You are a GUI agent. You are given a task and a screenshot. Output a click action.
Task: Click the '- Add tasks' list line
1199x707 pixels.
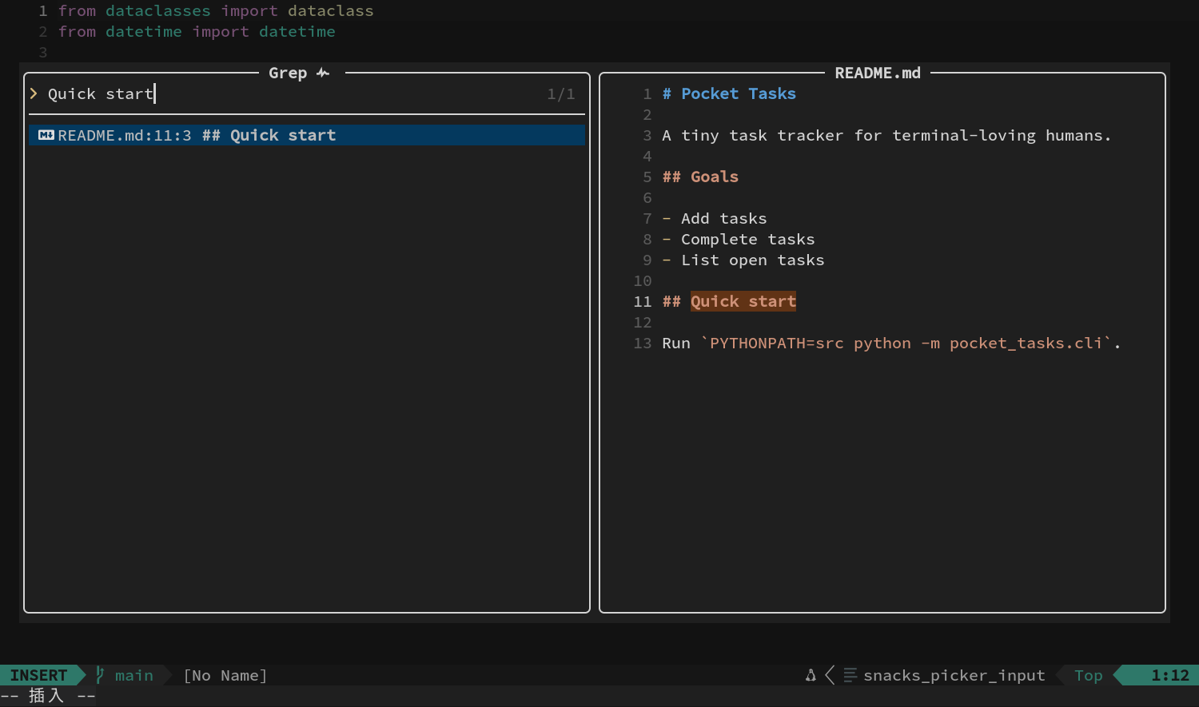pyautogui.click(x=715, y=218)
